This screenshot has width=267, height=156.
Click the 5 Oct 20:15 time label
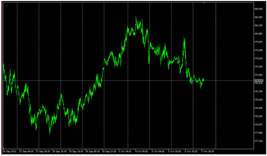175,151
